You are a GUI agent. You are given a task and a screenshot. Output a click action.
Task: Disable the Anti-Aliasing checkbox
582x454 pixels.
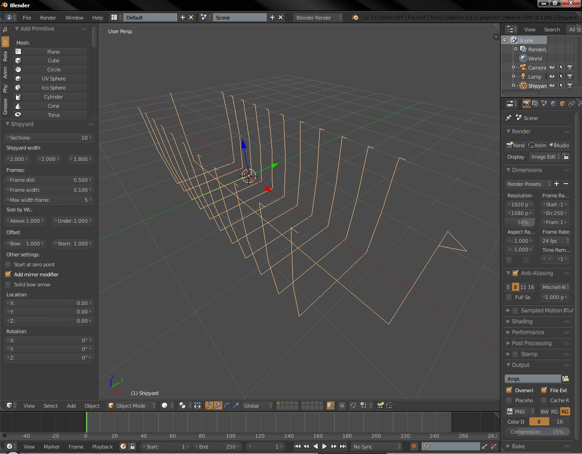tap(515, 273)
